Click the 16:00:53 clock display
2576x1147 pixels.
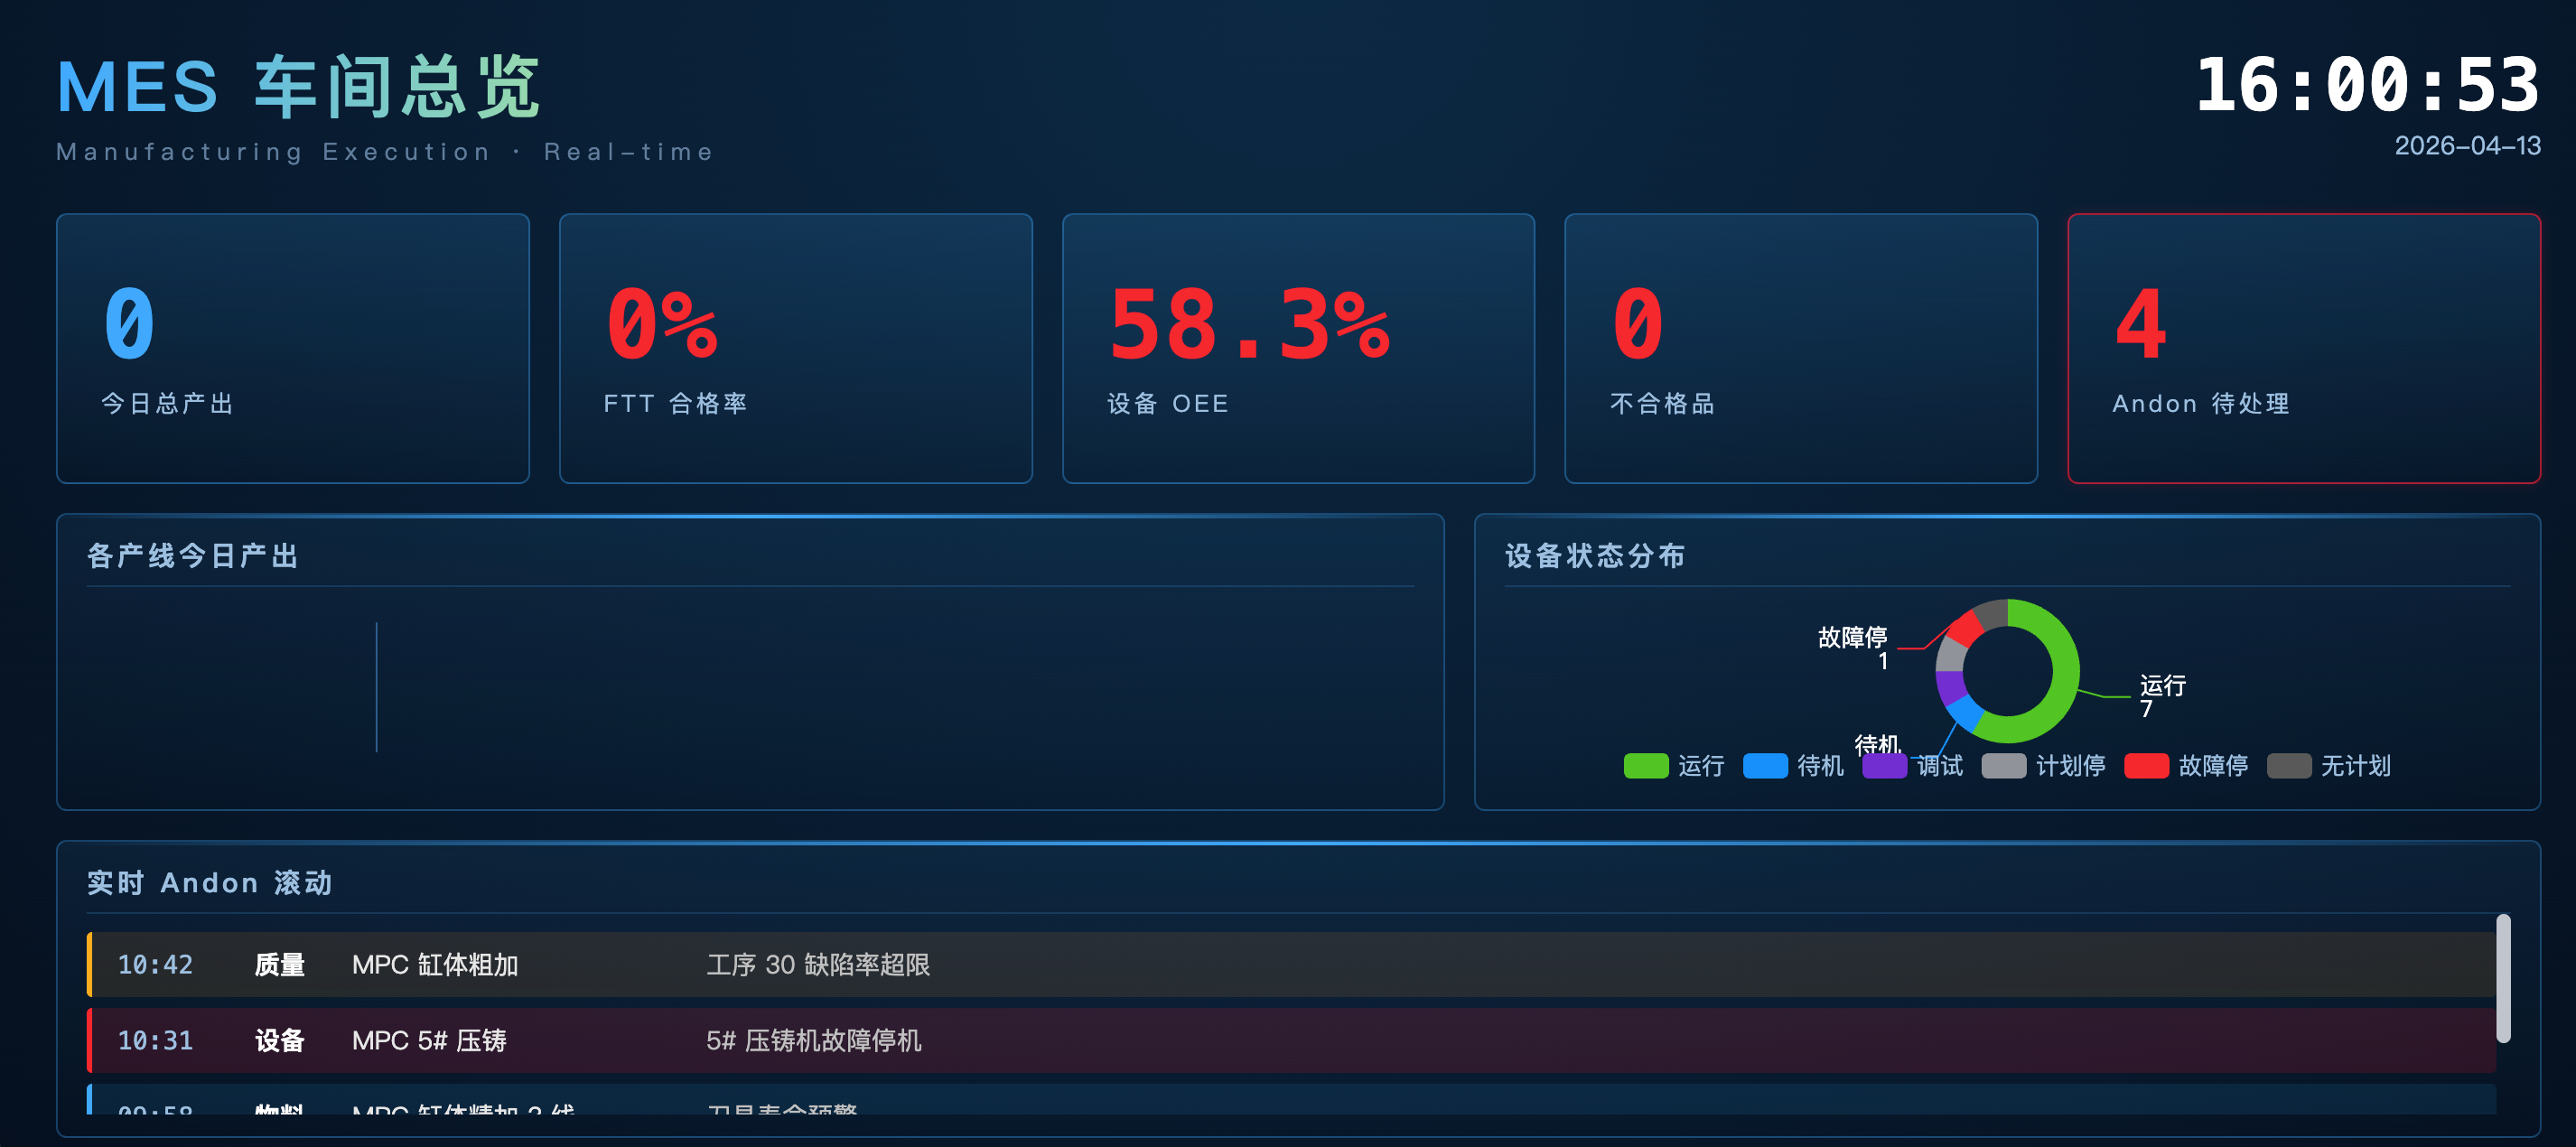pyautogui.click(x=2367, y=85)
